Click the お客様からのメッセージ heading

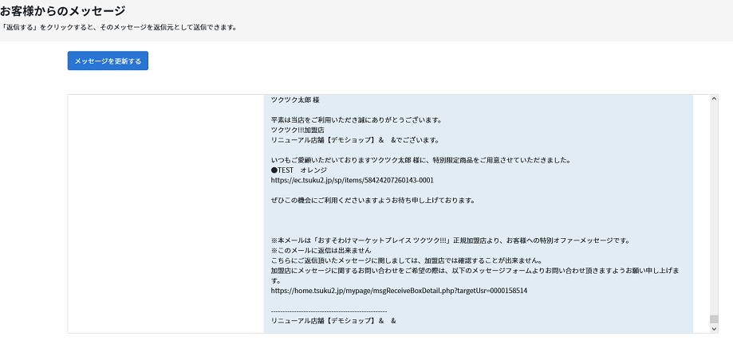pos(63,10)
